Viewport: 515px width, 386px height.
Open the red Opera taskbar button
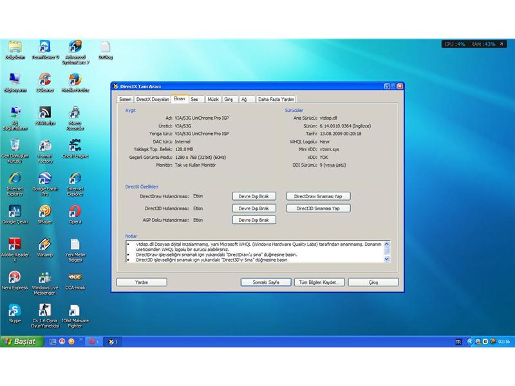coord(93,342)
